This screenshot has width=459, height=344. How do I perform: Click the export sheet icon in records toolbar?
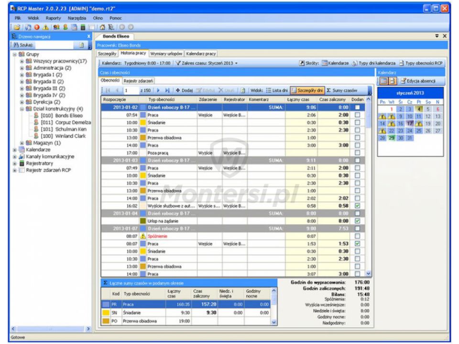click(x=243, y=90)
